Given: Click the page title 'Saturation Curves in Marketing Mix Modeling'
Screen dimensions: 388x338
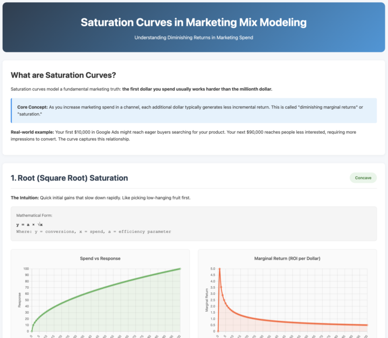Looking at the screenshot, I should coord(193,22).
